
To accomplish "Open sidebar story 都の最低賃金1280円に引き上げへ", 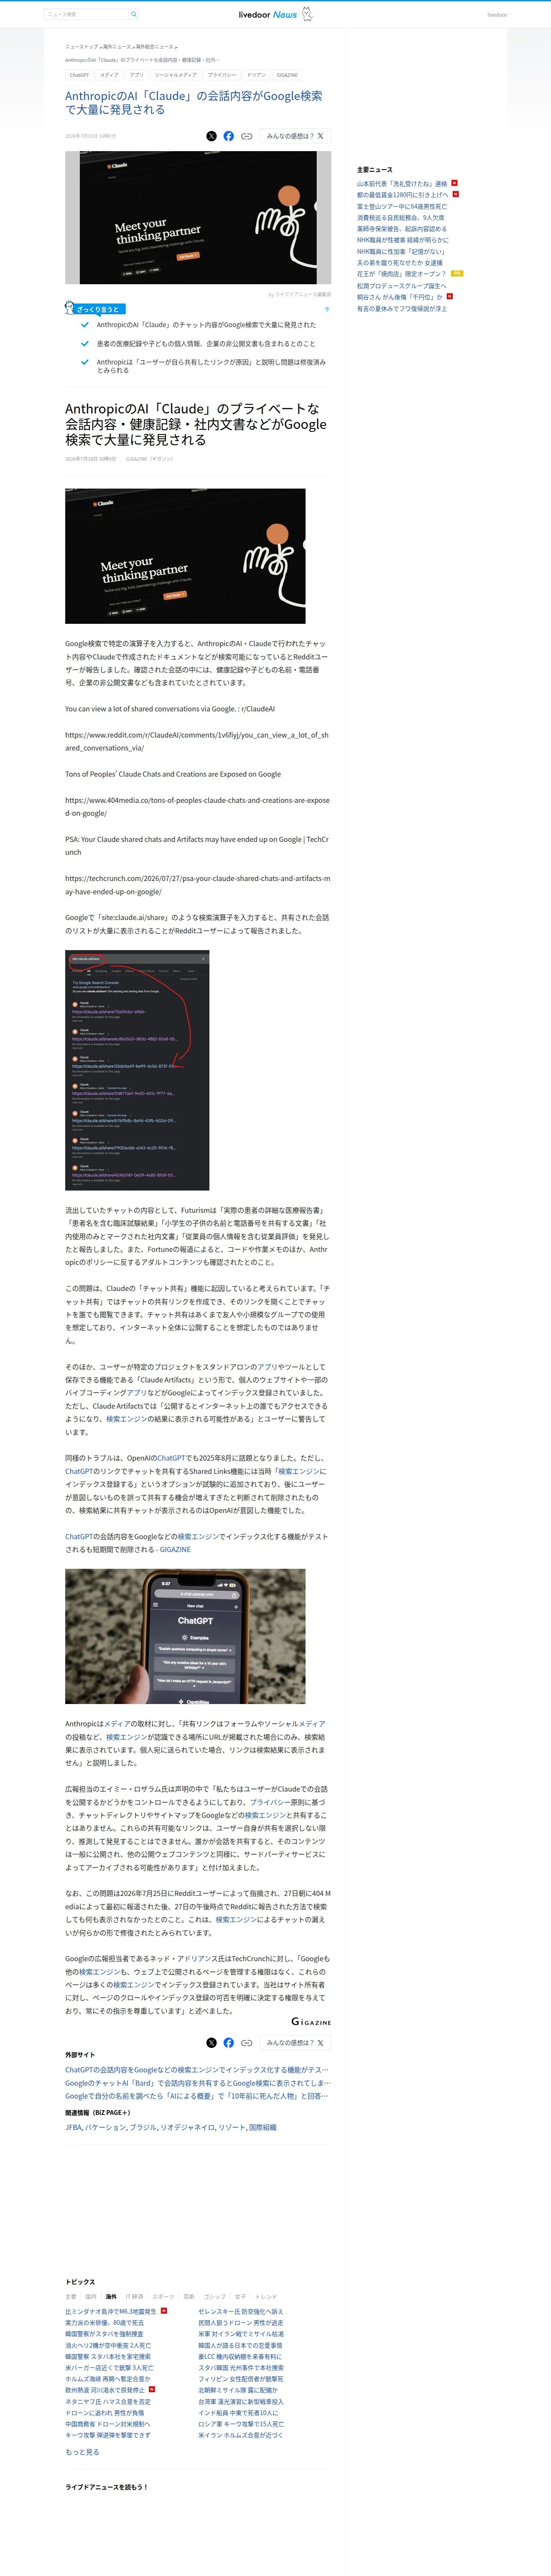I will 403,195.
